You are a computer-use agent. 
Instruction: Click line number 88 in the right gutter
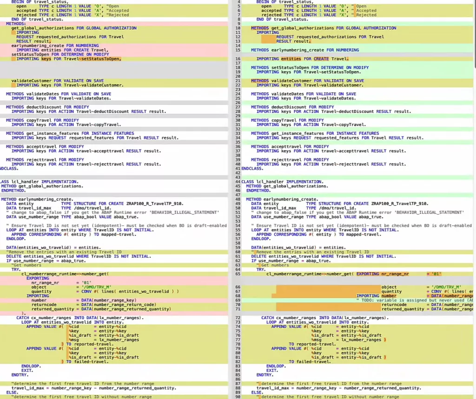coord(238,388)
